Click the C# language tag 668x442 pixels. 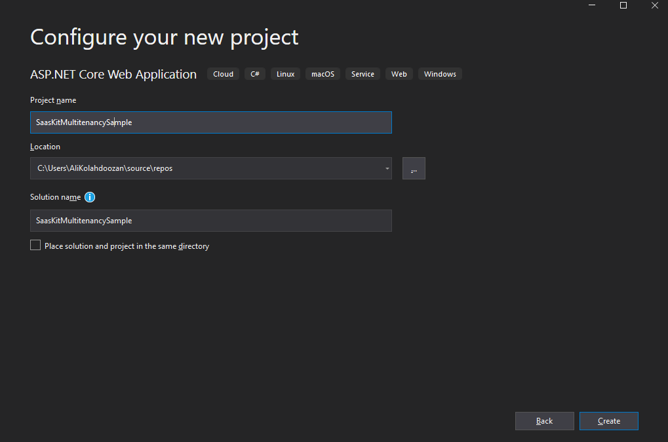coord(255,74)
